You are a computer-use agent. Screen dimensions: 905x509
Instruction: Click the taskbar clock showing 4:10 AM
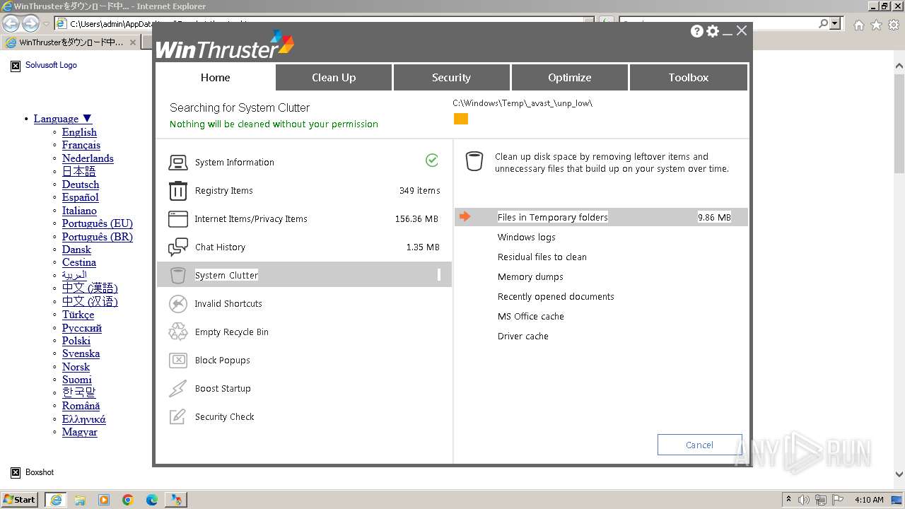[x=869, y=500]
